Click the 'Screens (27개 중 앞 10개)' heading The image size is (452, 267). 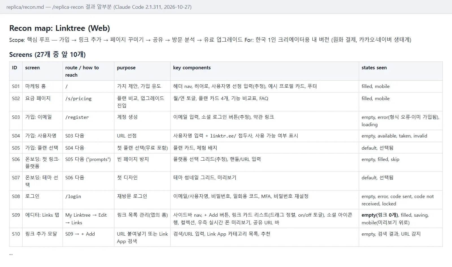[47, 54]
